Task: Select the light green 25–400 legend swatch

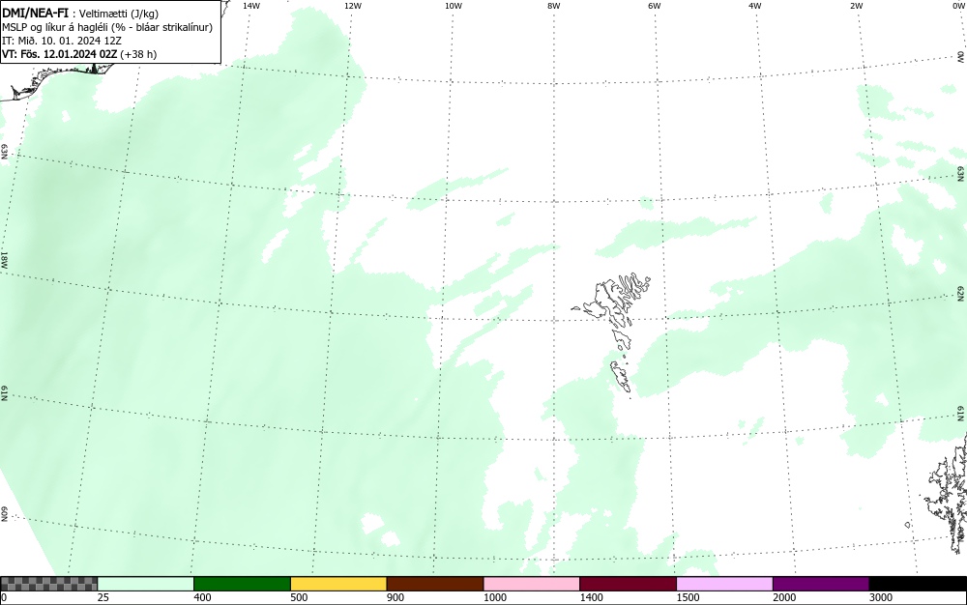Action: [x=146, y=584]
